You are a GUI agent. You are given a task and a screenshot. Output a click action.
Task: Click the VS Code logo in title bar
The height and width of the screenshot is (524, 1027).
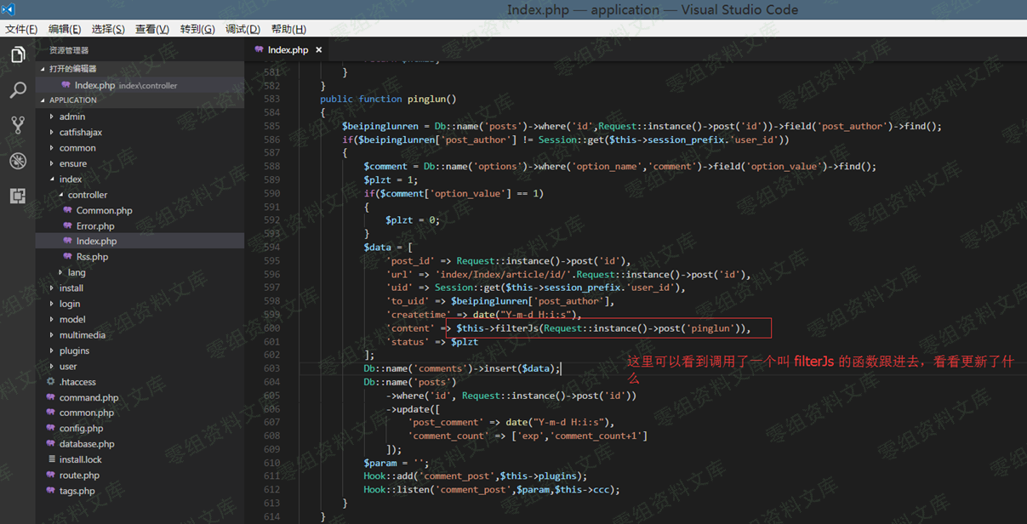9,9
